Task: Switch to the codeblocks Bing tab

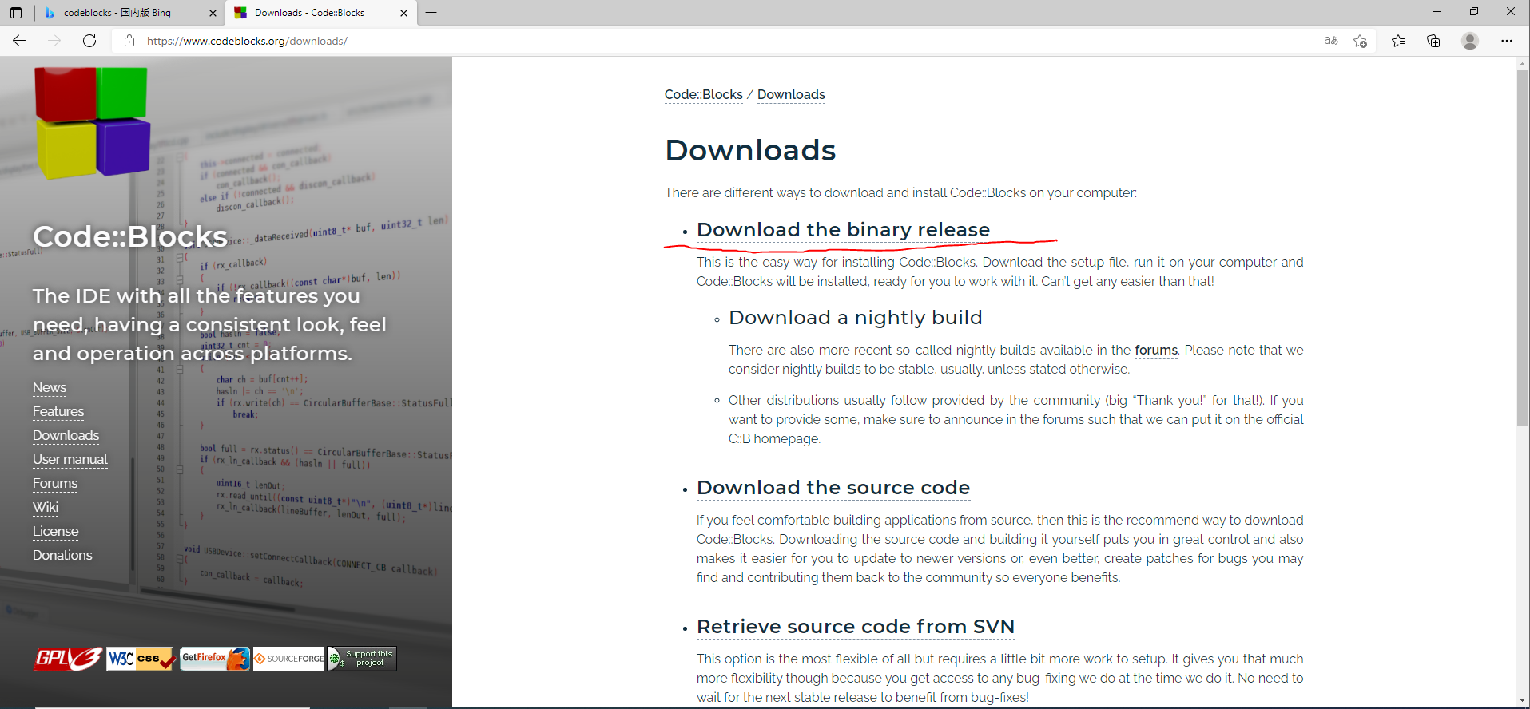Action: [130, 13]
